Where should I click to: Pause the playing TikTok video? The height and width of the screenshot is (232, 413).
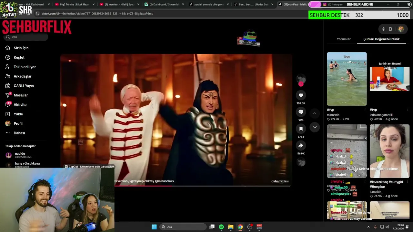(176, 120)
